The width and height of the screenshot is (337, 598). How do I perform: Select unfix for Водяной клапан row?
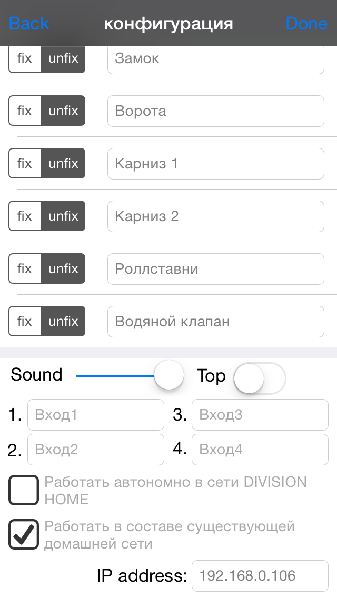pos(63,322)
